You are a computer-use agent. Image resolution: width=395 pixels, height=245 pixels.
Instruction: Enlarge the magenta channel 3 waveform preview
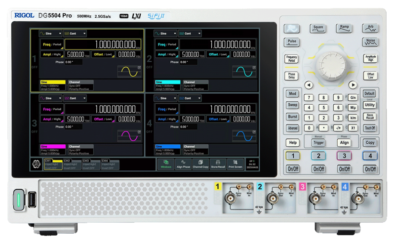(129, 136)
